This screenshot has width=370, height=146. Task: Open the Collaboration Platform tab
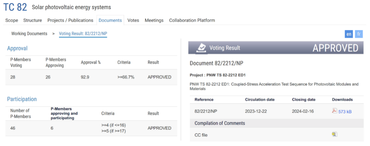tap(192, 20)
